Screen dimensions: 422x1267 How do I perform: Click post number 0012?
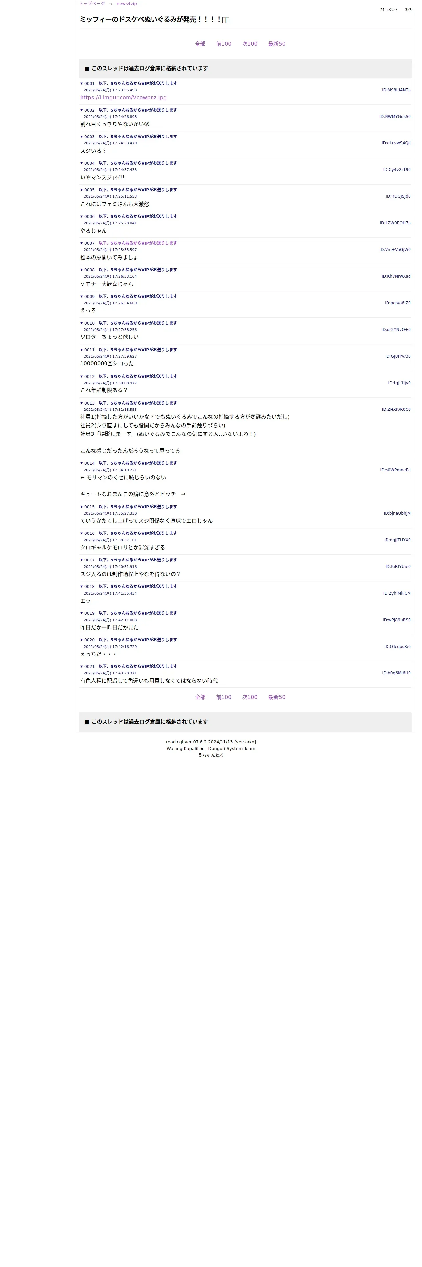point(89,377)
